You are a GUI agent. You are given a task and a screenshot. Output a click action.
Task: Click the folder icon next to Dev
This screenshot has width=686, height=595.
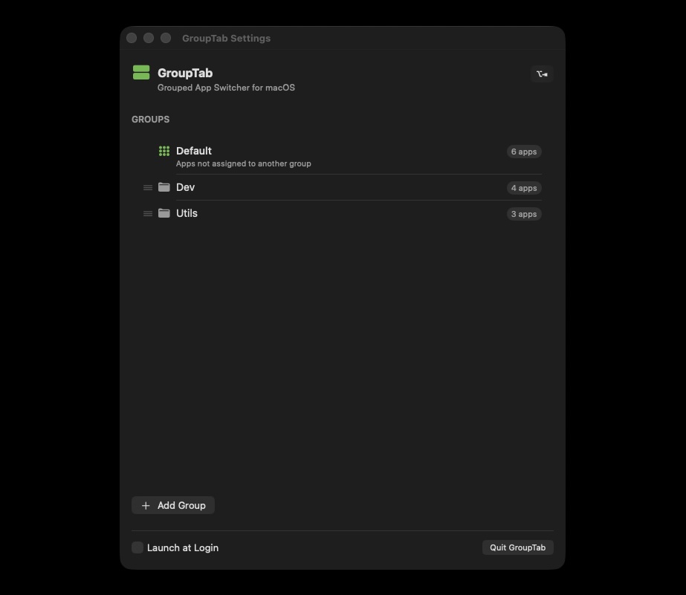point(164,187)
